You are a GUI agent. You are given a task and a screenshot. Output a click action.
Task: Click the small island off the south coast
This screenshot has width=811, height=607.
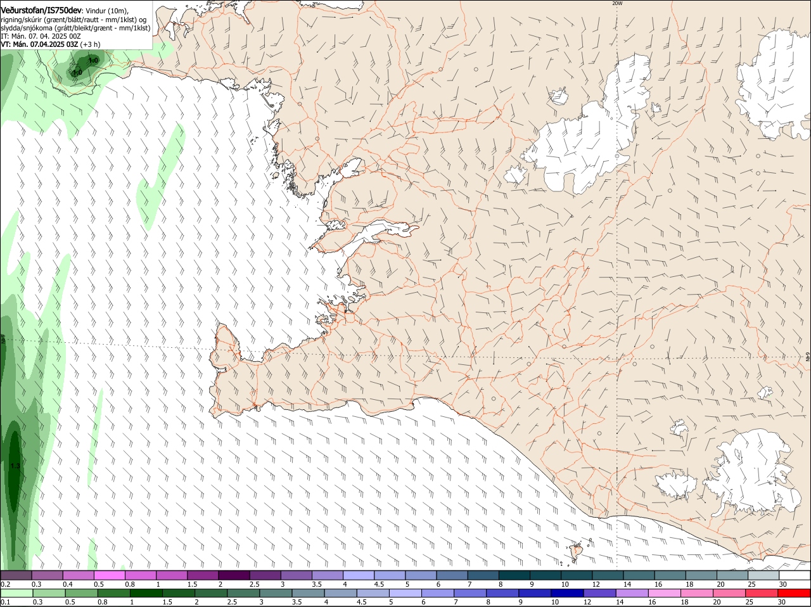[576, 553]
